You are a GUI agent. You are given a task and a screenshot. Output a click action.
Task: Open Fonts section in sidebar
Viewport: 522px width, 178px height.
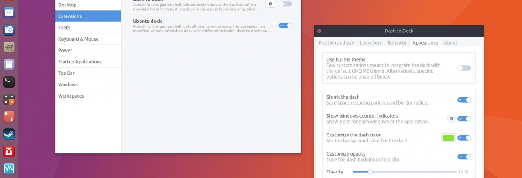point(88,27)
